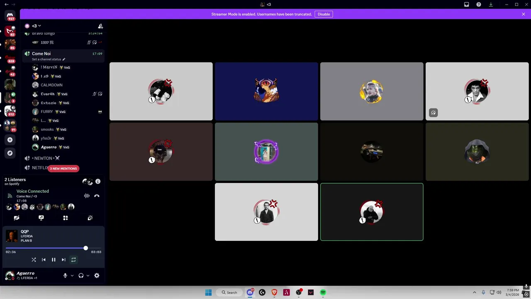531x299 pixels.
Task: Open help question mark icon
Action: click(x=479, y=4)
